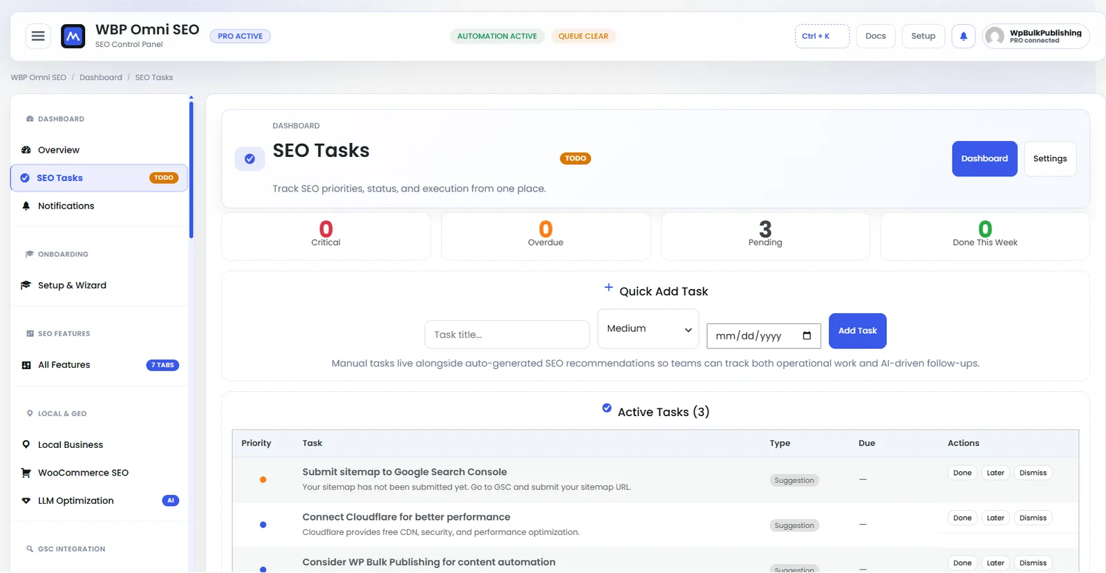The height and width of the screenshot is (573, 1106).
Task: Dismiss the Cloudflare task
Action: point(1033,518)
